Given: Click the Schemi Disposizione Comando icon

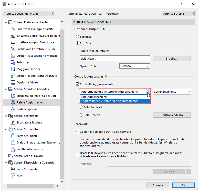Looking at the screenshot, I should click(x=11, y=163).
